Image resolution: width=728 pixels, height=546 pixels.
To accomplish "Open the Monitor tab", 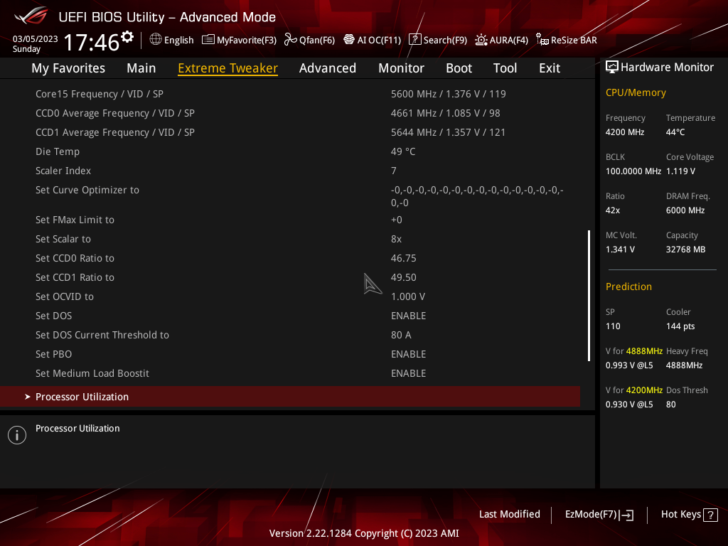I will coord(401,68).
